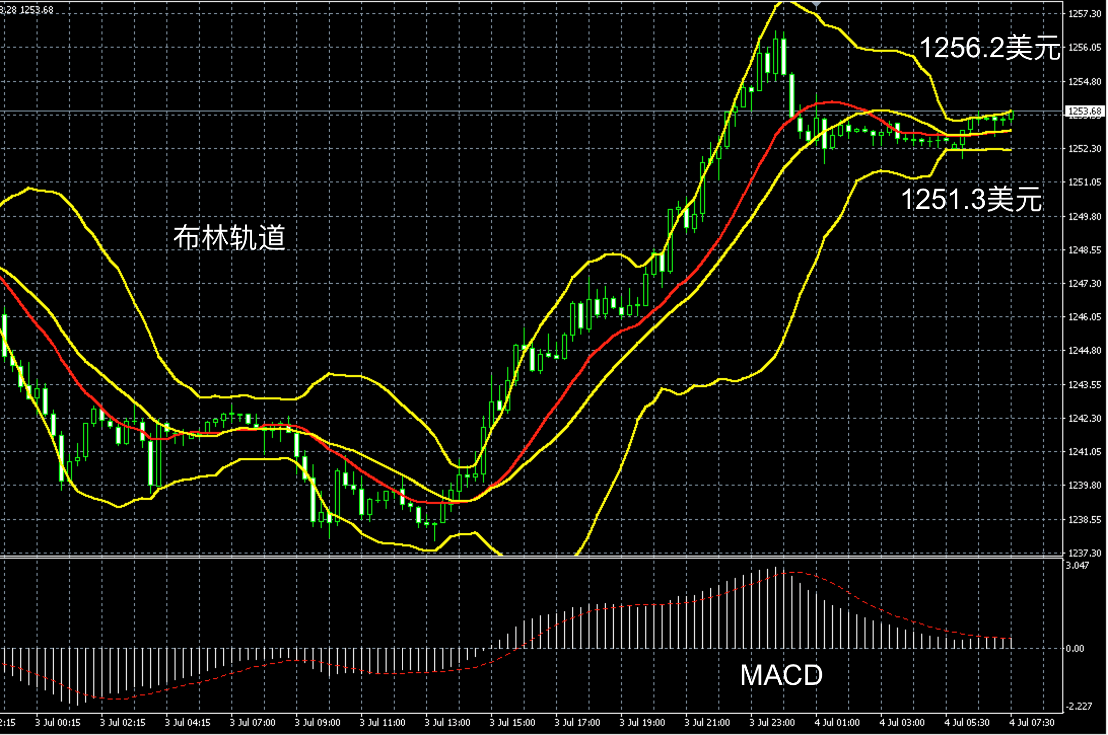Click the 1237.30 price scale label
The image size is (1108, 735).
1084,553
